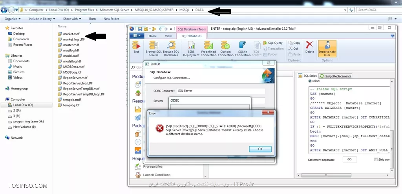Create an SQLite Connection
Viewport: 402px width, 194px height.
pos(243,49)
